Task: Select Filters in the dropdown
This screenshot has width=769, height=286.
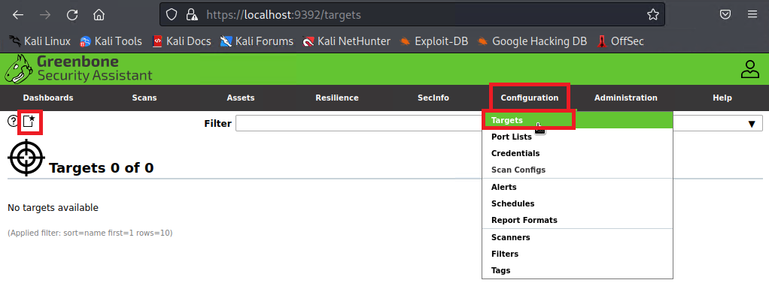Action: pos(578,254)
